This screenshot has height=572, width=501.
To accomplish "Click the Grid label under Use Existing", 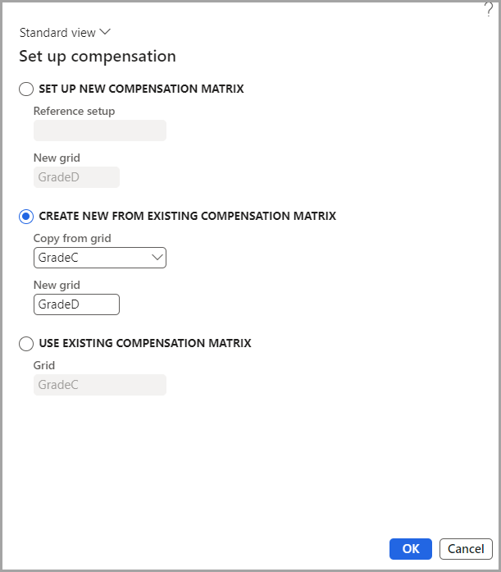I will point(44,365).
